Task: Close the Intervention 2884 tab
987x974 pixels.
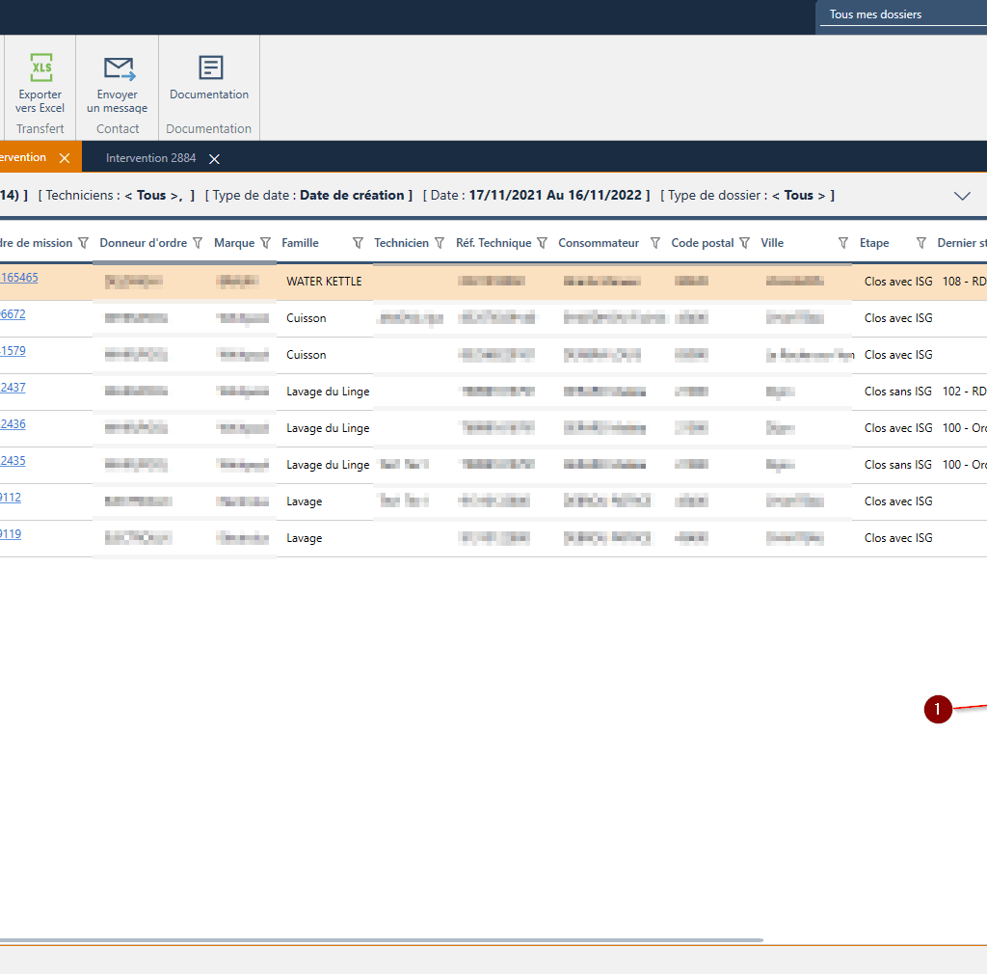Action: (x=215, y=159)
